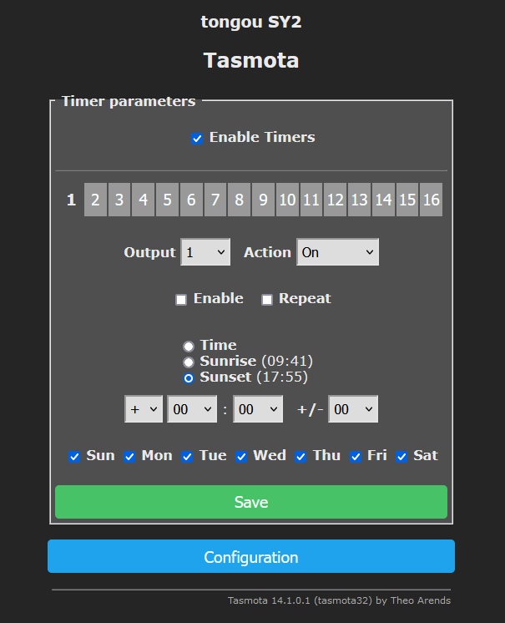Image resolution: width=505 pixels, height=623 pixels.
Task: Select the Sunrise (09:41) radio button
Action: coord(189,362)
